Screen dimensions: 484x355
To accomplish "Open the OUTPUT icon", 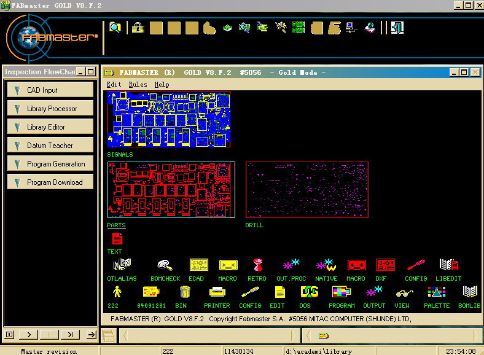I will (x=374, y=292).
